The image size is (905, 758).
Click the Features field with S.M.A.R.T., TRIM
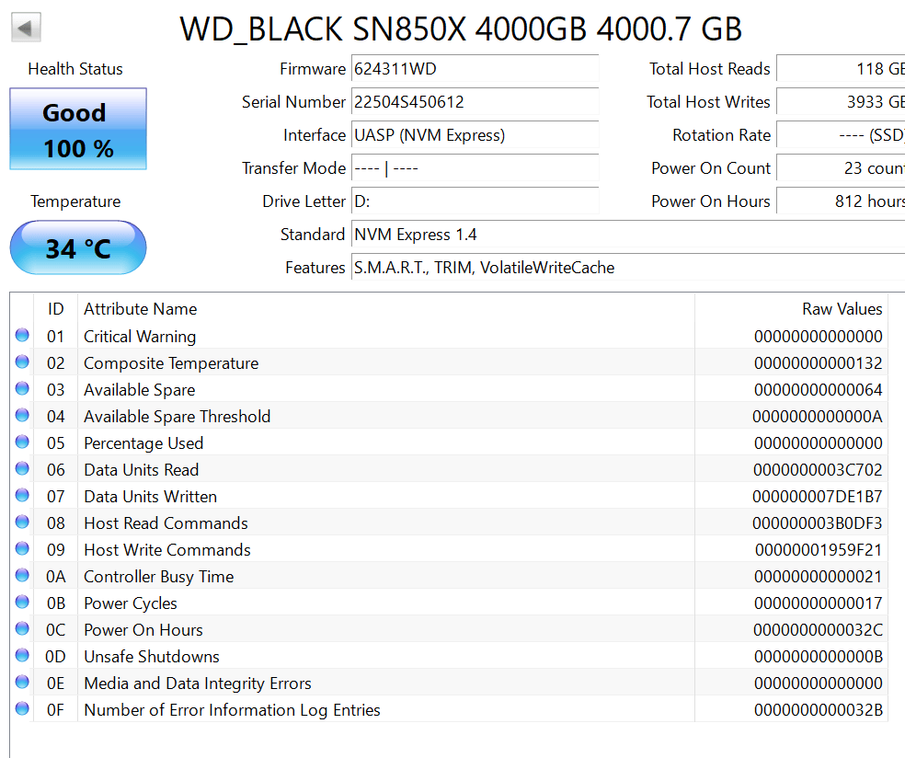[628, 268]
